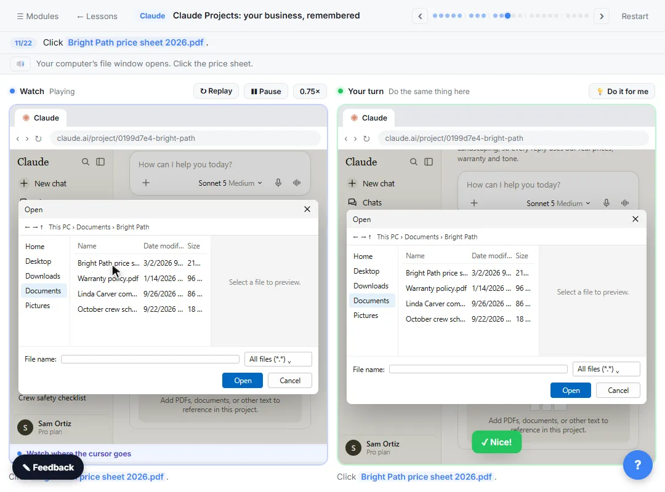This screenshot has width=665, height=492.
Task: Click voice waveform icon in Watch pane
Action: pos(296,183)
